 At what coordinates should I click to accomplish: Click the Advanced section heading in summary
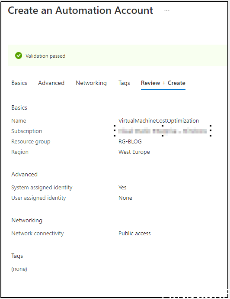[x=24, y=174]
